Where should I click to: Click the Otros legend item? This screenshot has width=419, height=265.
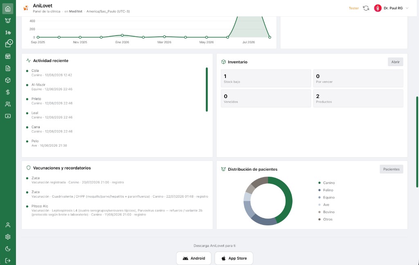[325, 219]
